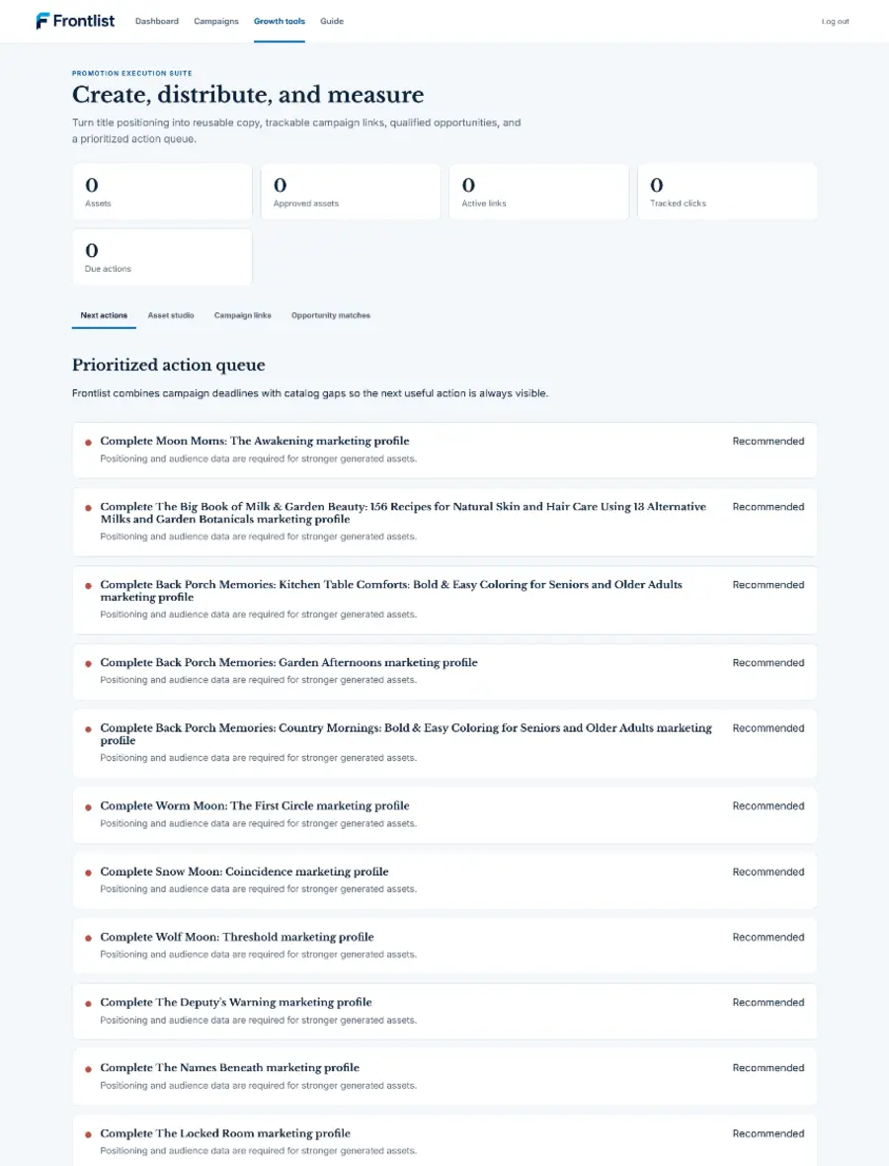Open the Country Mornings marketing profile action
This screenshot has height=1166, width=889.
pos(444,744)
